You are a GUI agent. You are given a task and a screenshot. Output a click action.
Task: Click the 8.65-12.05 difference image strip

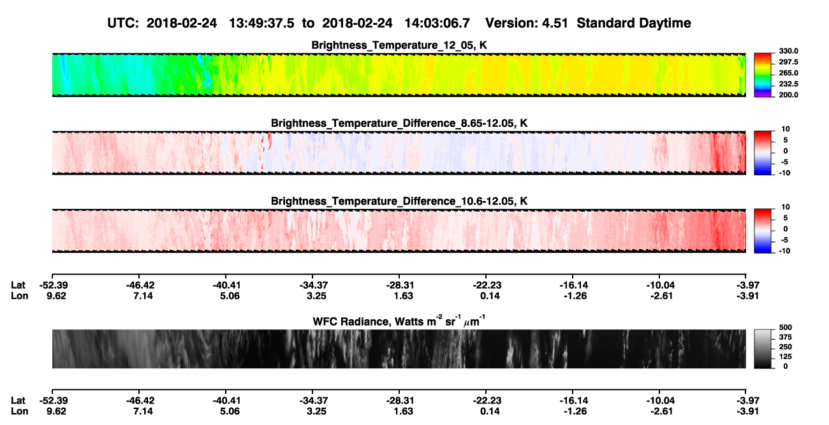pyautogui.click(x=399, y=153)
